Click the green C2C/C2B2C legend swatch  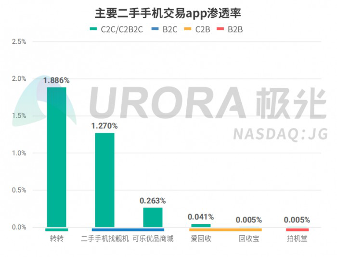[x=93, y=29]
